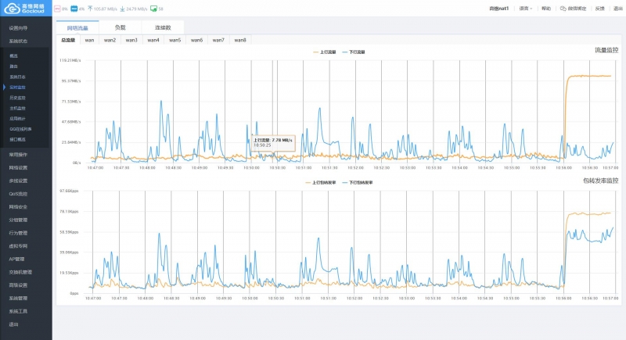Click the memory usage indicator icon
Image resolution: width=626 pixels, height=340 pixels.
click(74, 9)
